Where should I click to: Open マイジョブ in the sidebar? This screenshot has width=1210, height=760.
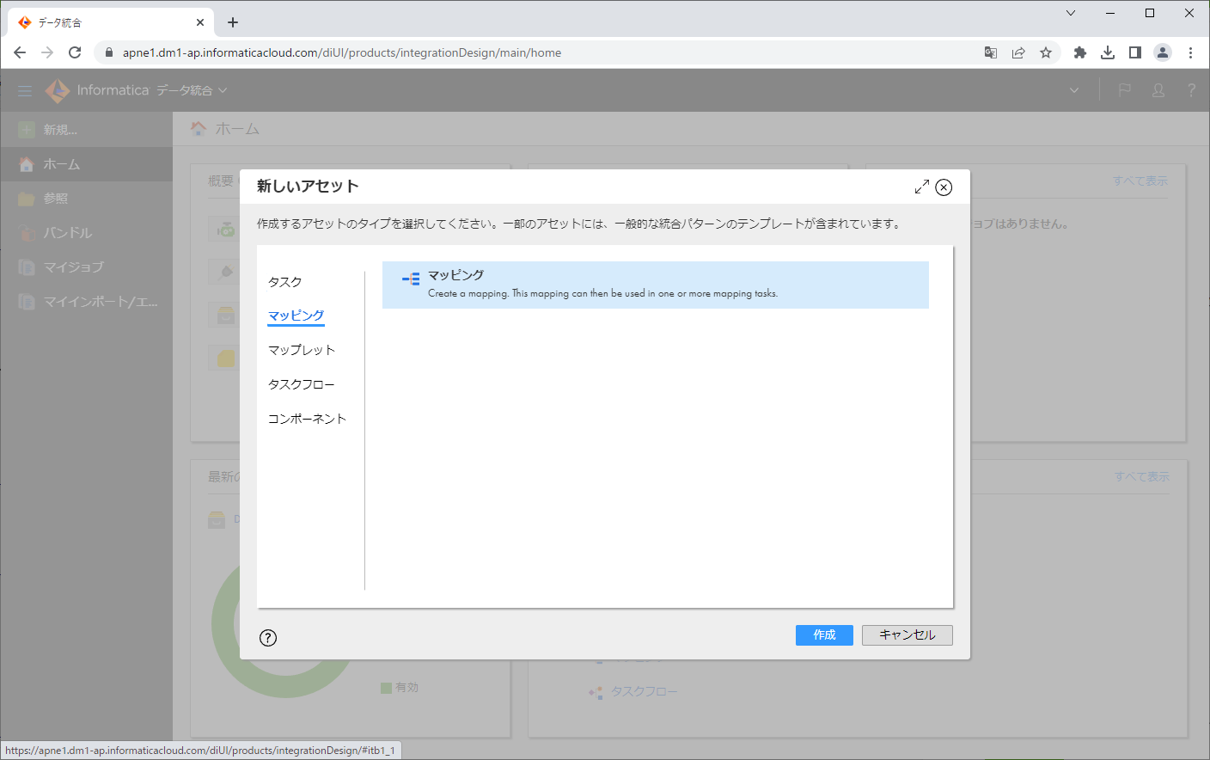tap(86, 267)
